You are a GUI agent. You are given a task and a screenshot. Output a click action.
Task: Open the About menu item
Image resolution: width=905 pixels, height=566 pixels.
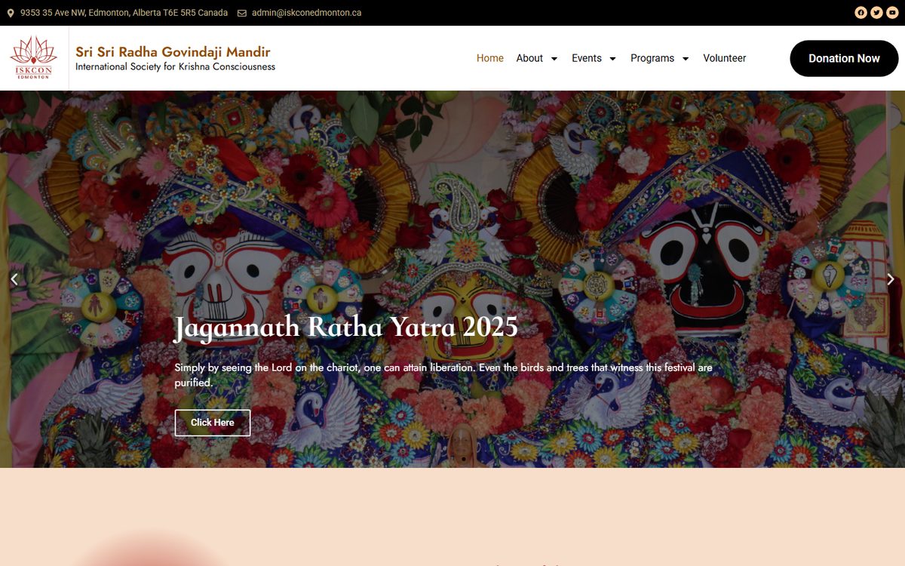(529, 58)
